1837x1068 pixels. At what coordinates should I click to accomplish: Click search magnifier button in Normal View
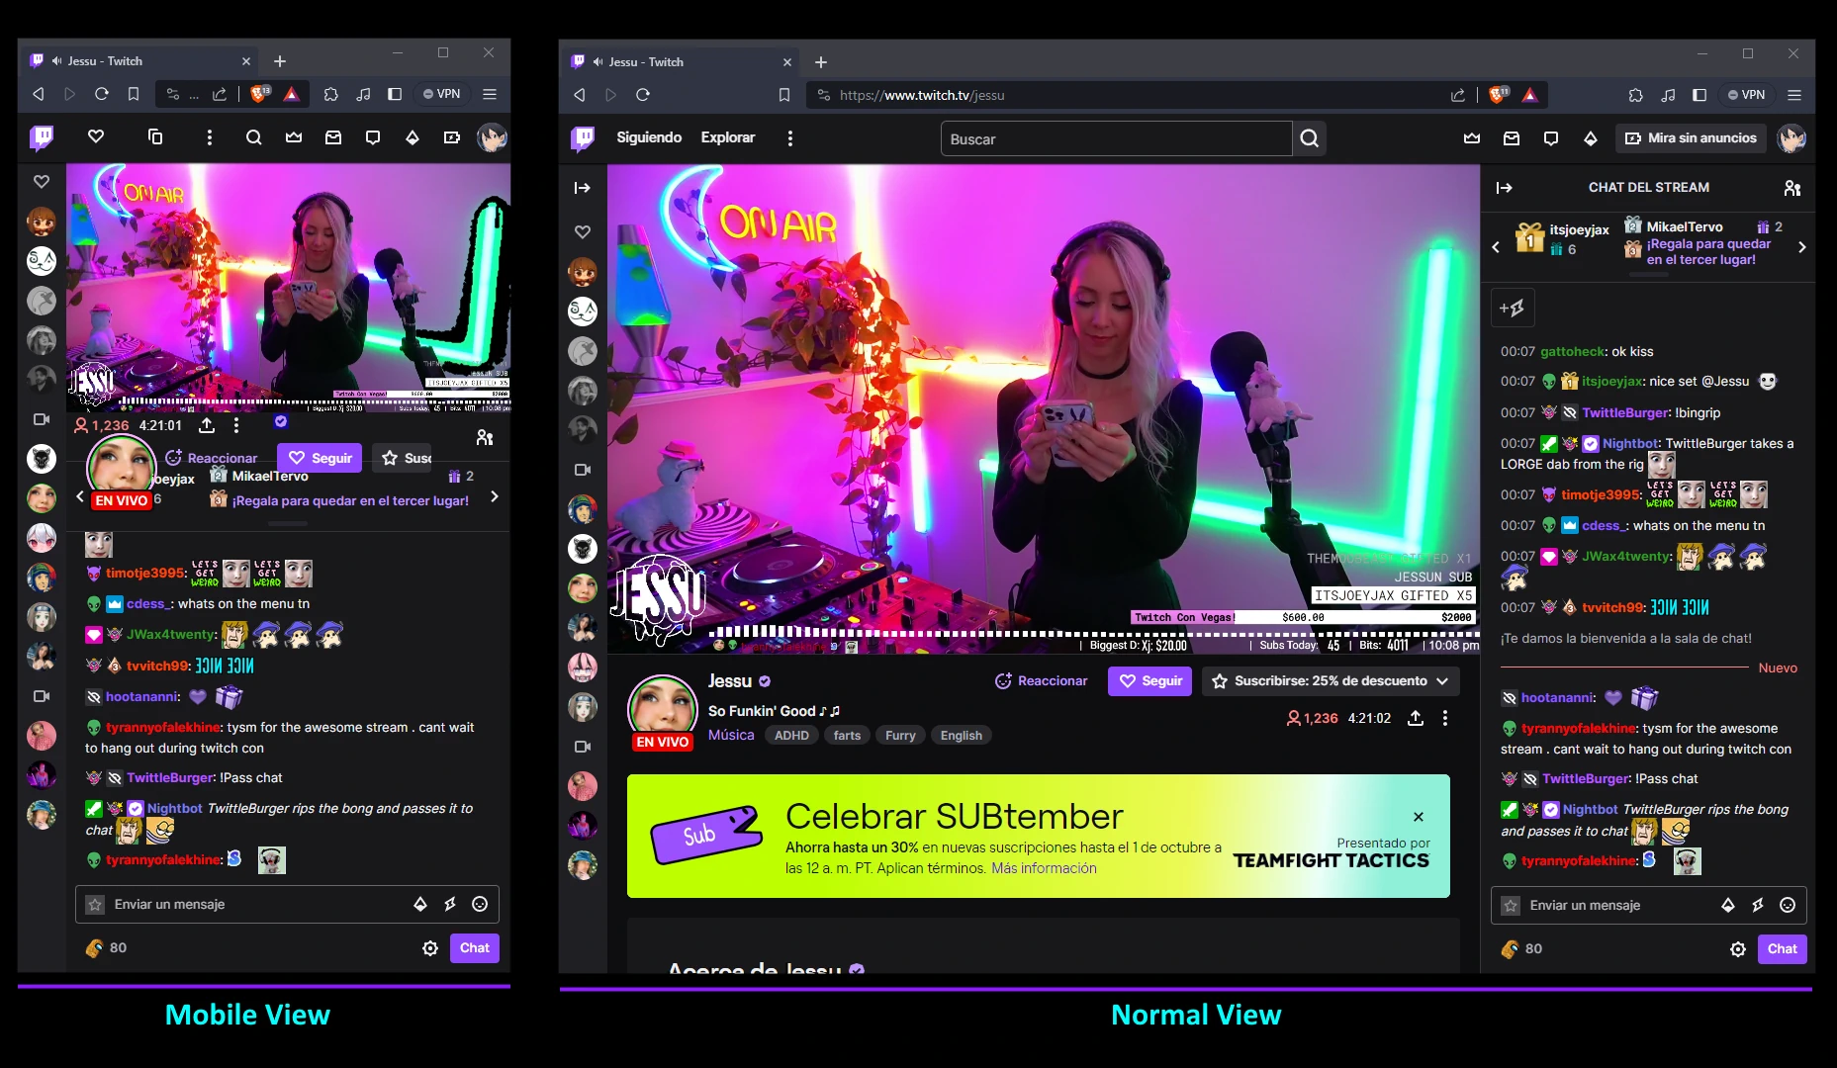[1310, 138]
